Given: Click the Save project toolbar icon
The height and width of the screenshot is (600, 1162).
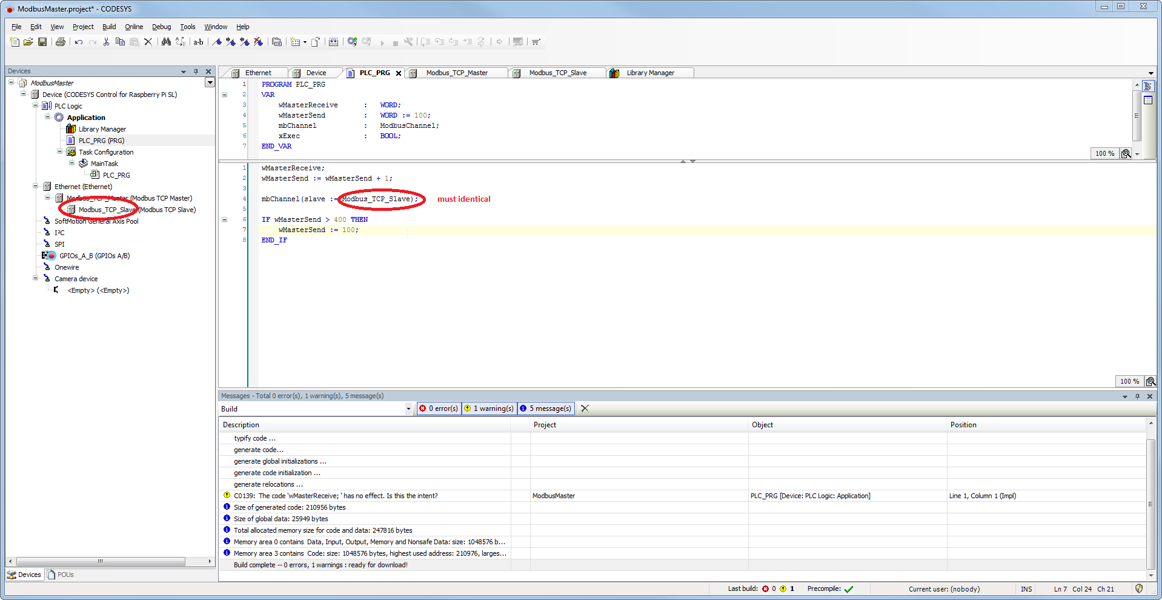Looking at the screenshot, I should (x=42, y=42).
